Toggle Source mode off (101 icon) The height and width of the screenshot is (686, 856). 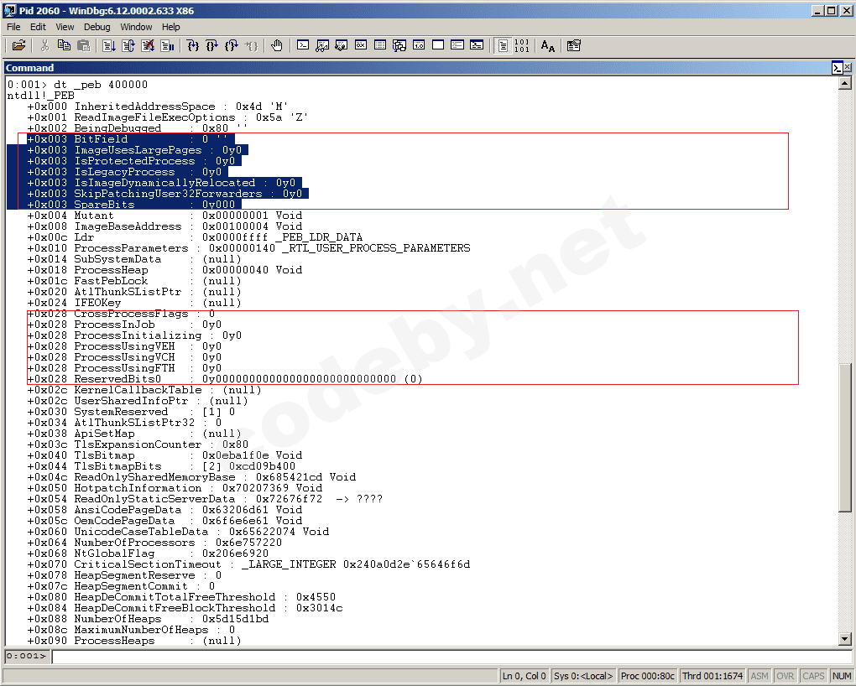(x=521, y=45)
